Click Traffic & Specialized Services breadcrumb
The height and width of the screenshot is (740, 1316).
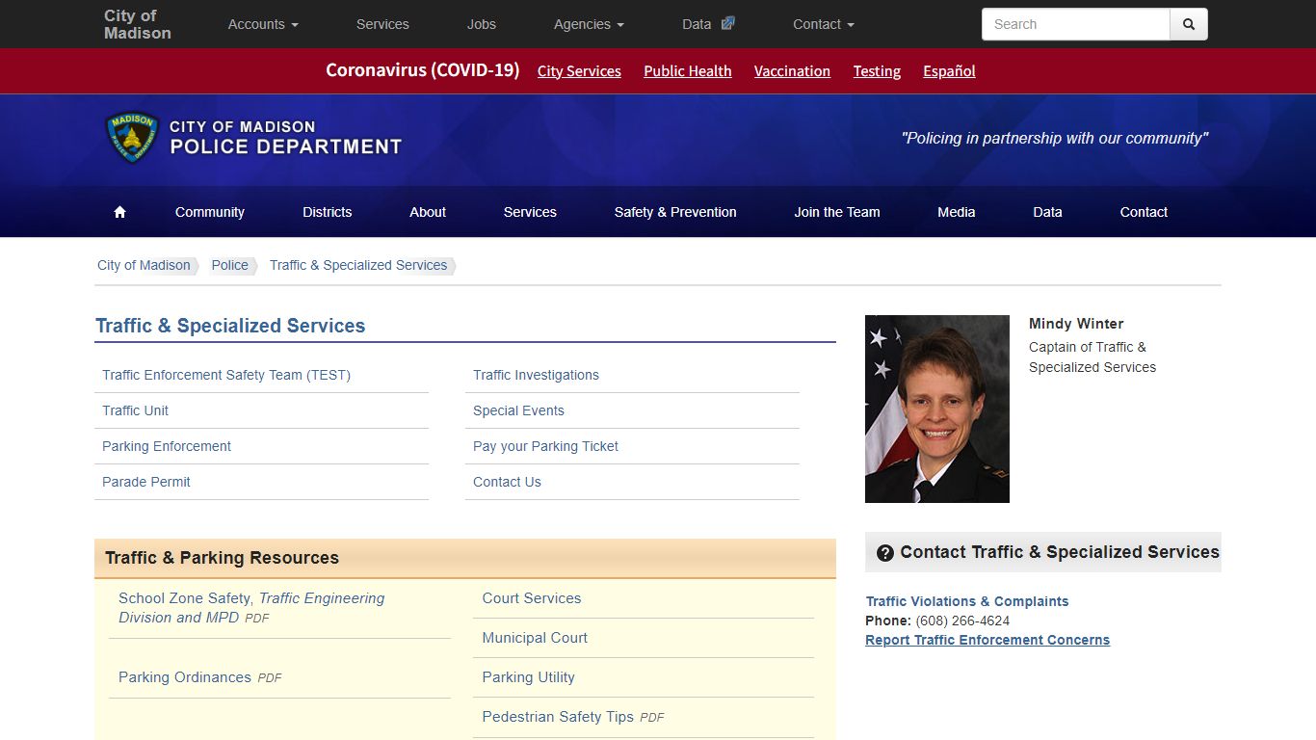click(x=358, y=265)
